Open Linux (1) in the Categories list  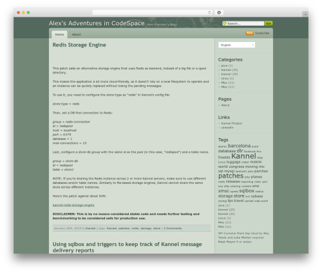coord(227,79)
